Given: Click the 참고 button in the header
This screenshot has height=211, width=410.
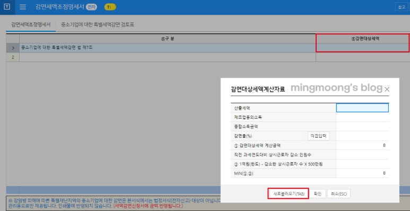Looking at the screenshot, I should point(402,7).
